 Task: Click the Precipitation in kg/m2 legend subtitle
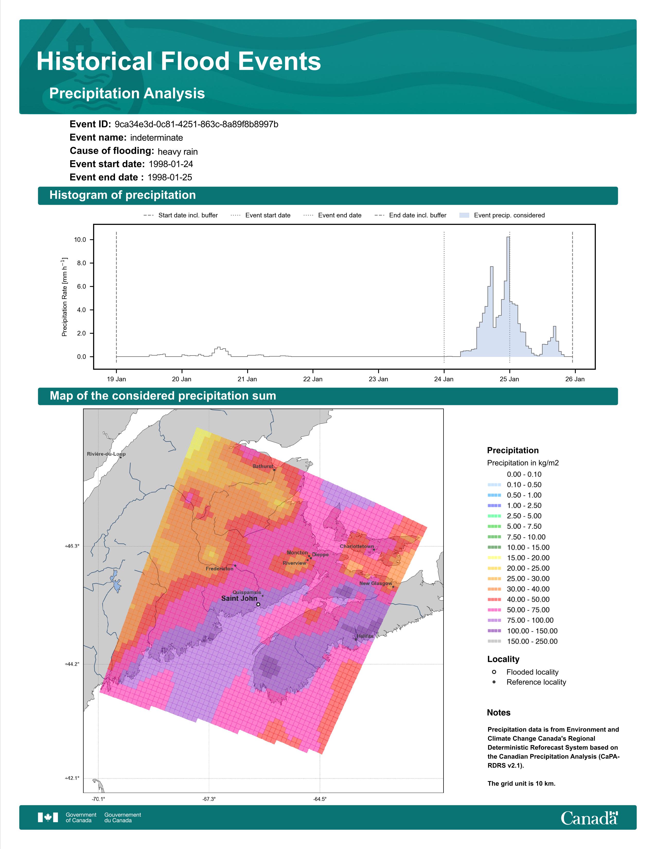[523, 463]
